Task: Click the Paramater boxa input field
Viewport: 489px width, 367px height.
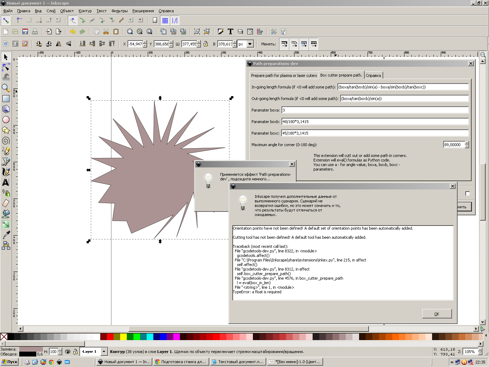Action: pos(375,110)
